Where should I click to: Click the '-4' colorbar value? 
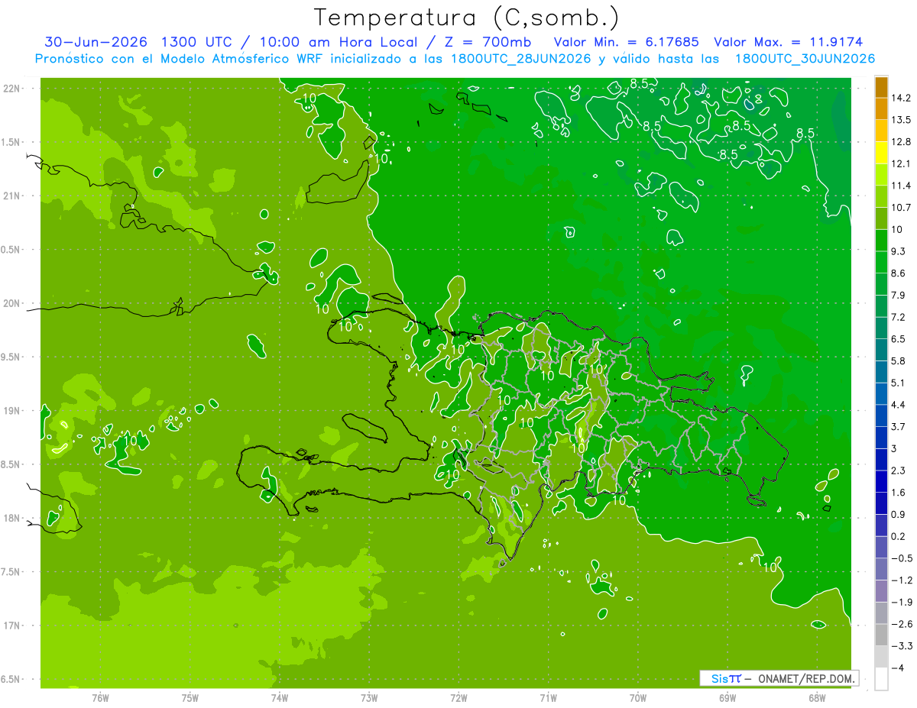pos(897,668)
